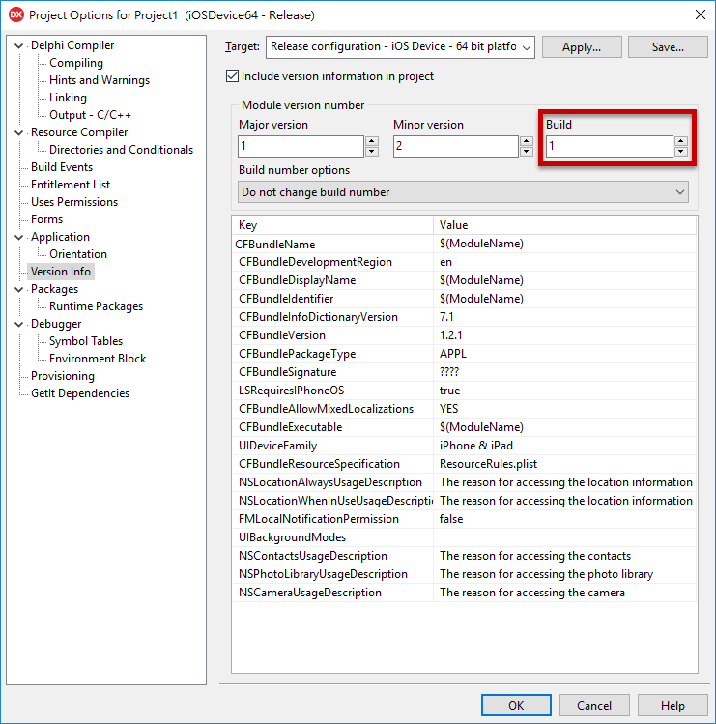Open Build Events page

click(x=62, y=167)
